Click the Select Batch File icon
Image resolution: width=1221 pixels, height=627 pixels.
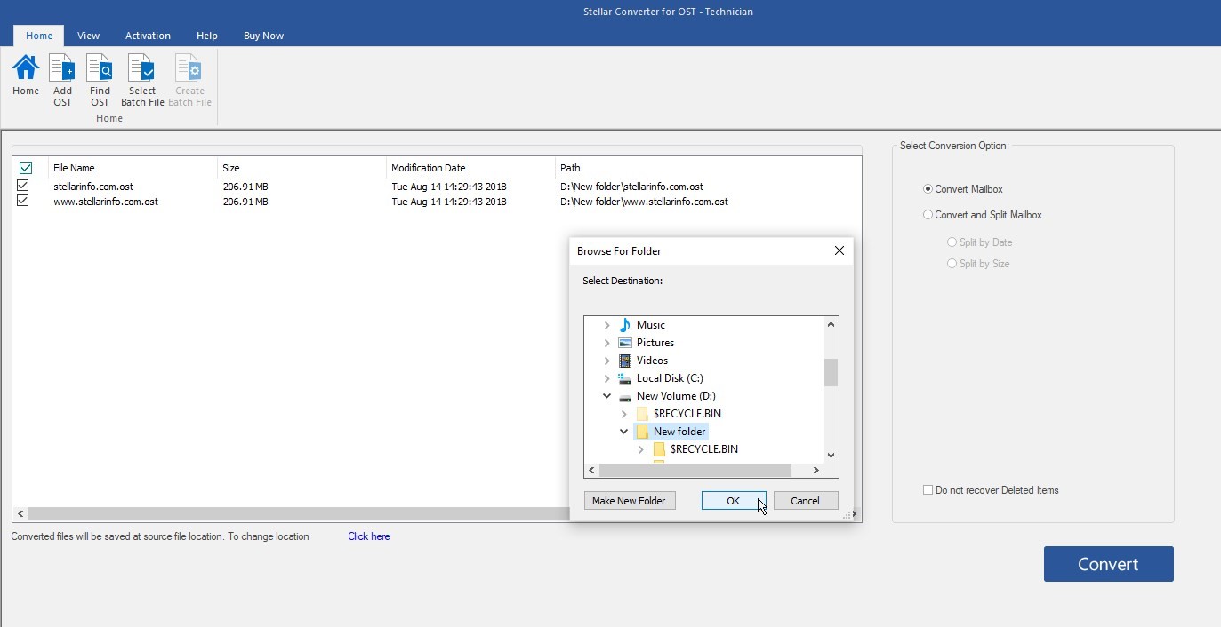(x=142, y=68)
